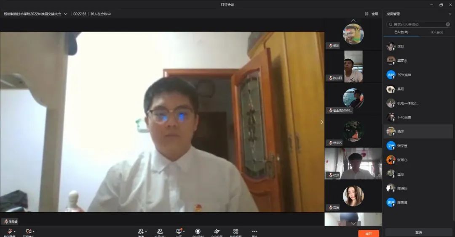This screenshot has width=455, height=237.
Task: Toggle the microphone mute icon
Action: [x=9, y=232]
